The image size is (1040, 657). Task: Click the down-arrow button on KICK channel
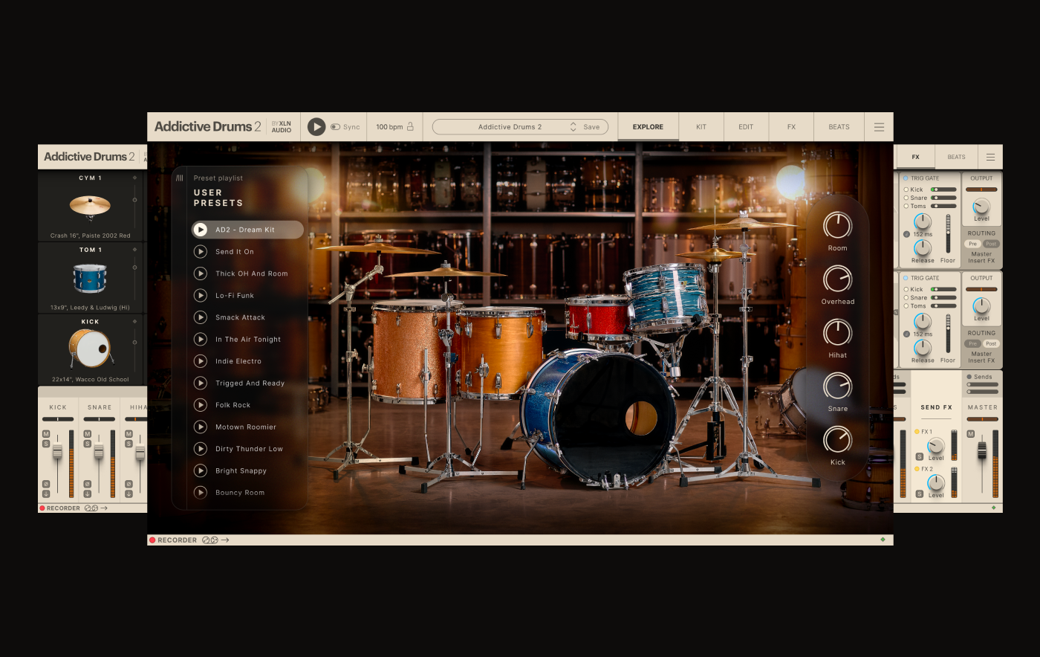[46, 493]
